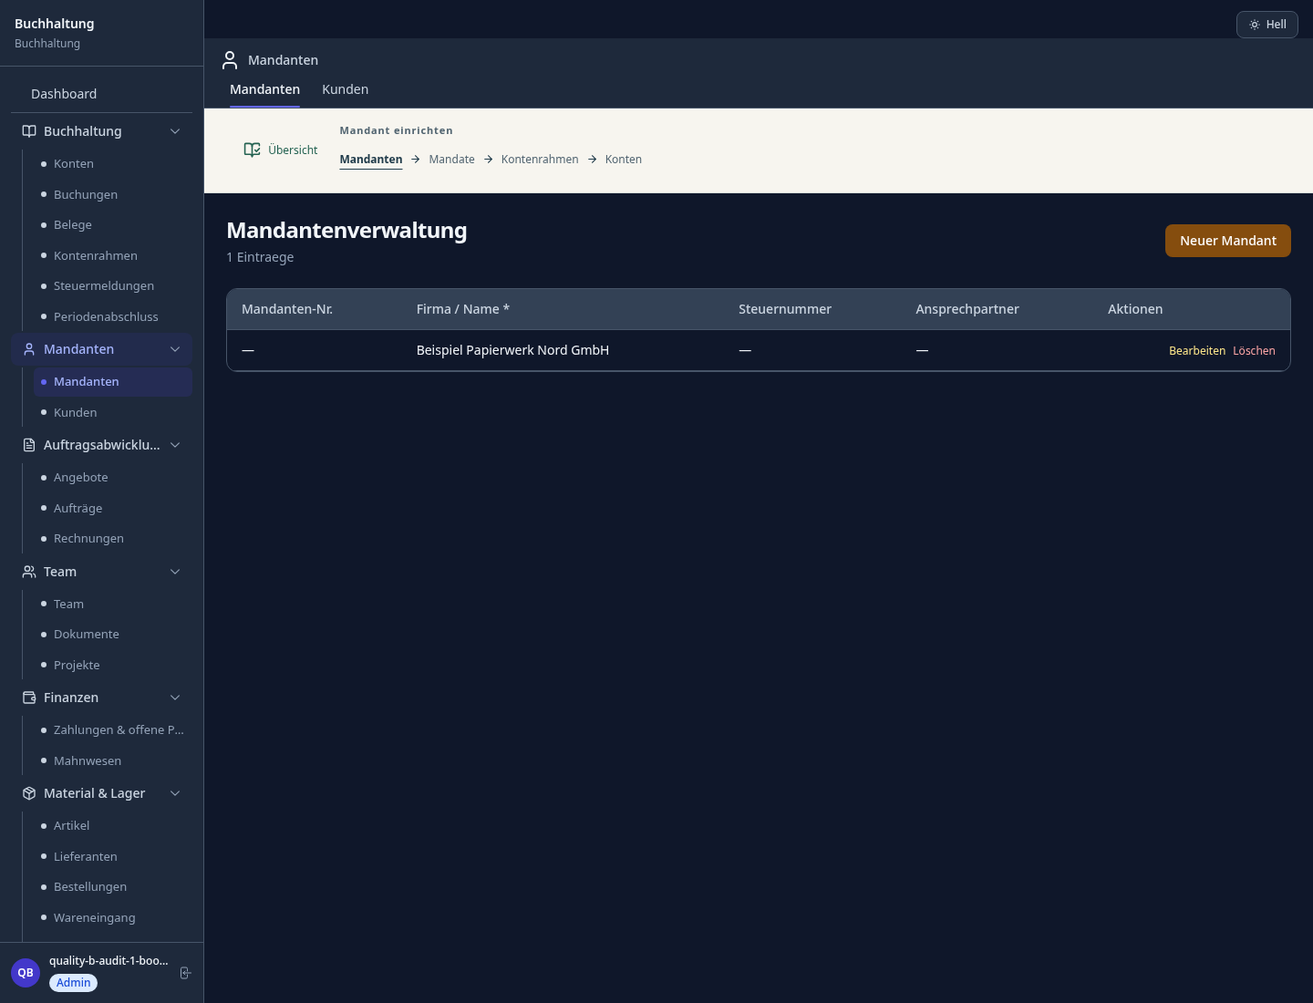Collapse the Team section chevron
The height and width of the screenshot is (1003, 1313).
pos(175,572)
